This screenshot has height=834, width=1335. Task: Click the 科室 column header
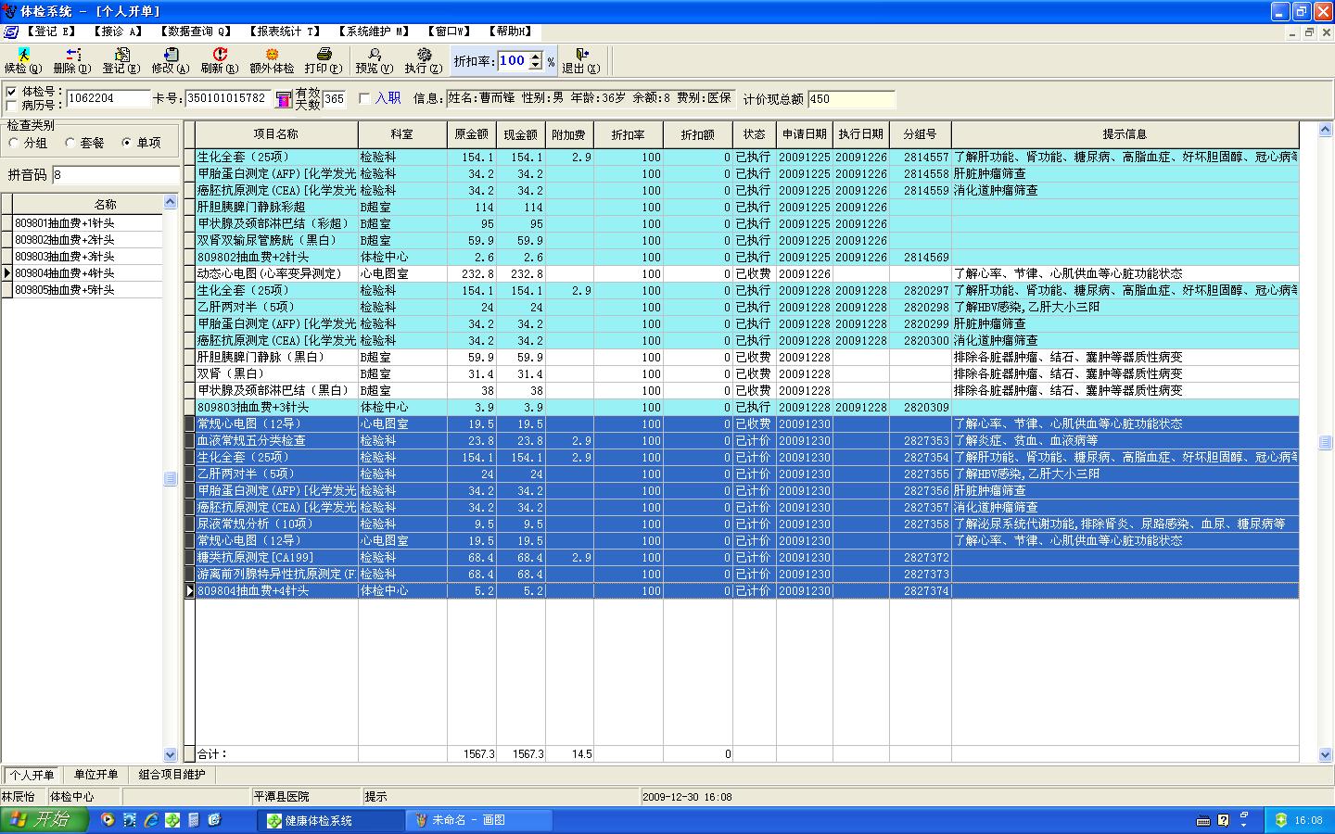tap(402, 134)
